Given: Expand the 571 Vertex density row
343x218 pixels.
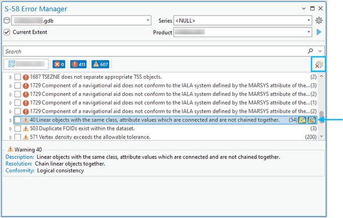Looking at the screenshot, I should (10, 137).
